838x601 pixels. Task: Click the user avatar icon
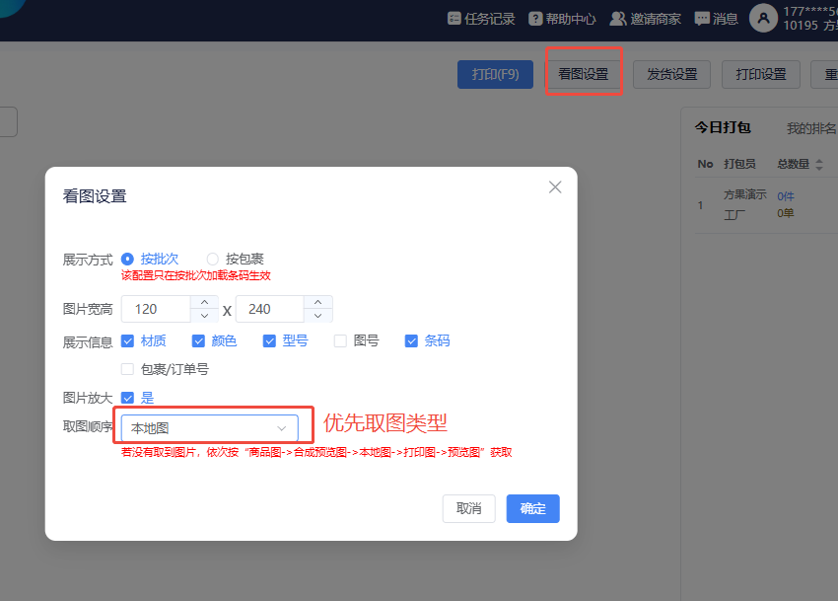[x=763, y=18]
